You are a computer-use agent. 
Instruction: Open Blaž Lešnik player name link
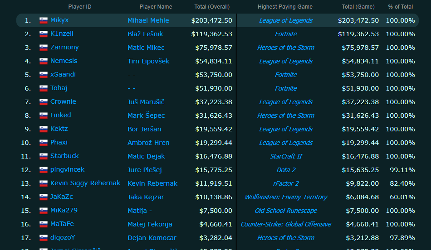click(x=145, y=34)
